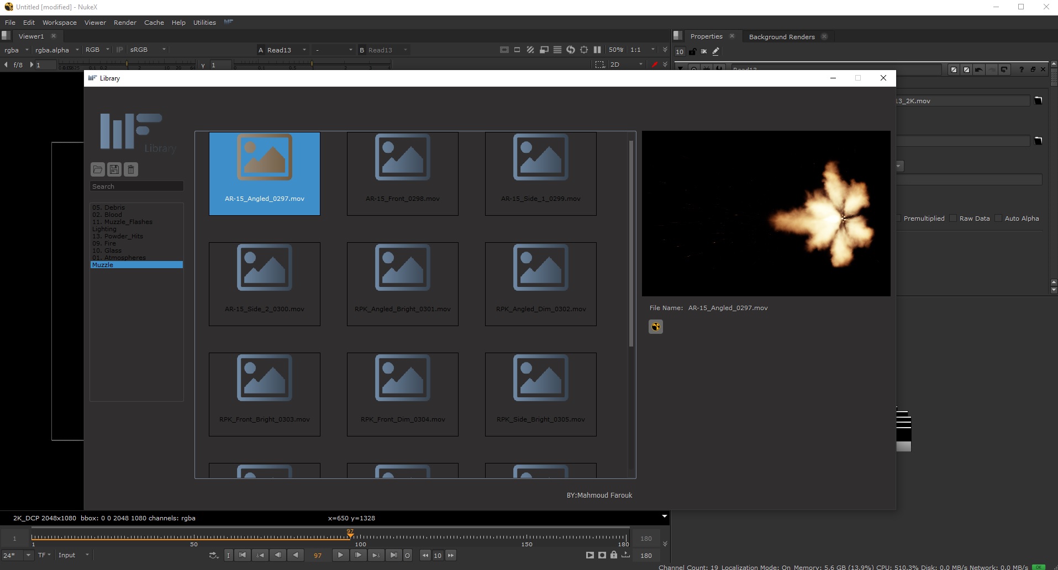
Task: Click the pause viewer icon beside 50%
Action: click(597, 50)
